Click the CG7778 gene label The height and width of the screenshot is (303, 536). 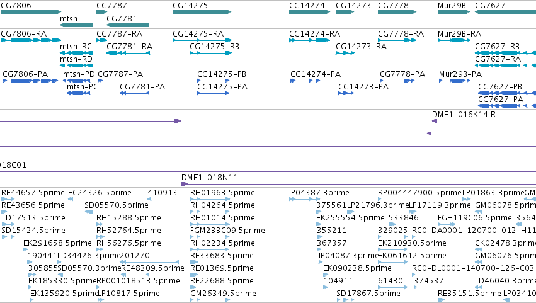[393, 6]
